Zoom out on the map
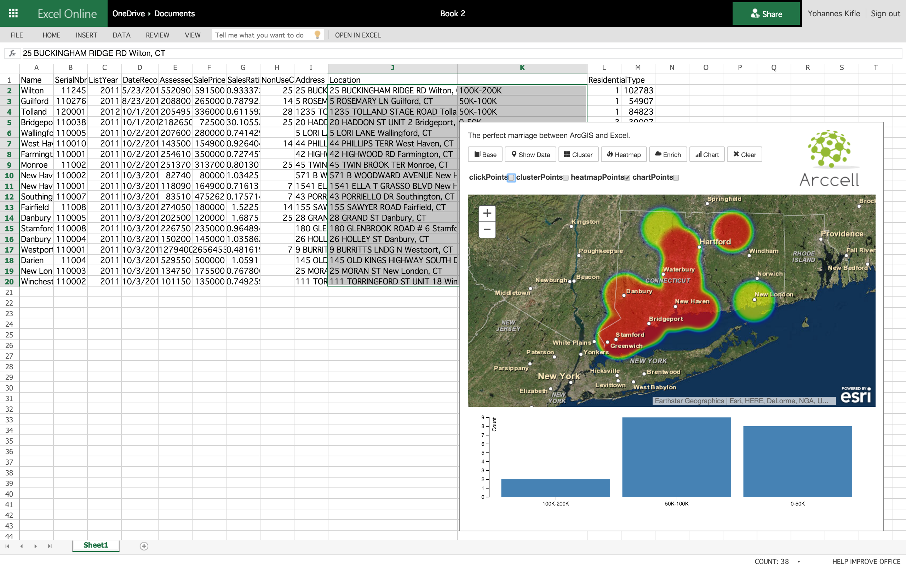 (x=487, y=230)
